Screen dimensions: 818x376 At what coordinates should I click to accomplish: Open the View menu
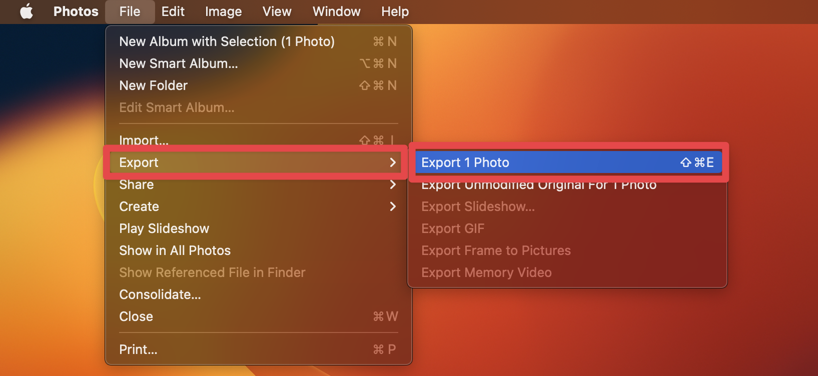pyautogui.click(x=276, y=11)
